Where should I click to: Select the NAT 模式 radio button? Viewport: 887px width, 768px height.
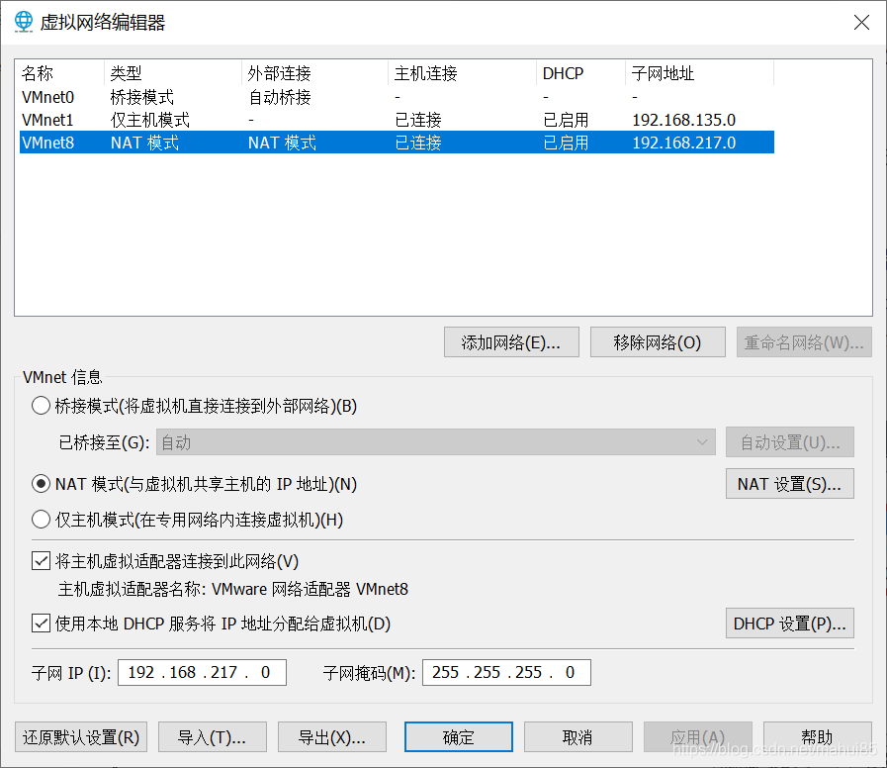pyautogui.click(x=41, y=484)
